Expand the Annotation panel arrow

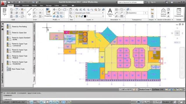coord(120,20)
